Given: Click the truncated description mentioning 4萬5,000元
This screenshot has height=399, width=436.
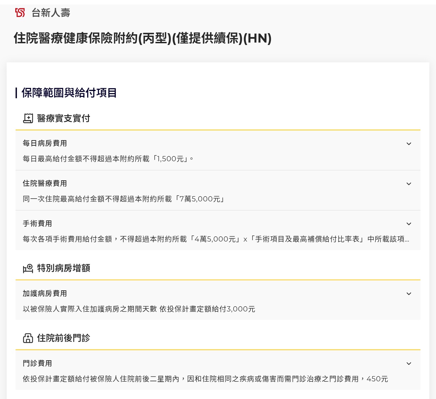Looking at the screenshot, I should 216,239.
